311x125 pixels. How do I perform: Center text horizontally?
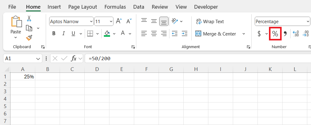[x=154, y=34]
